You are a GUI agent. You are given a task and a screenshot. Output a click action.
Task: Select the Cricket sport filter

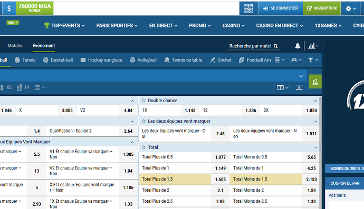coord(221,60)
